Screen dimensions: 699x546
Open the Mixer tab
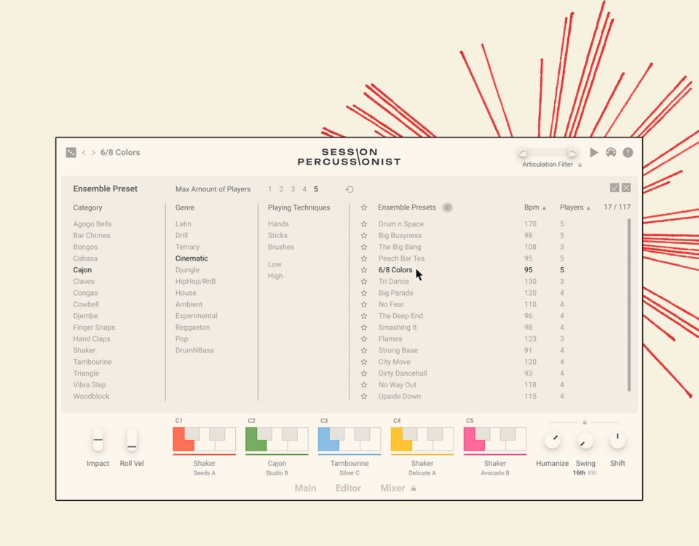(x=392, y=488)
